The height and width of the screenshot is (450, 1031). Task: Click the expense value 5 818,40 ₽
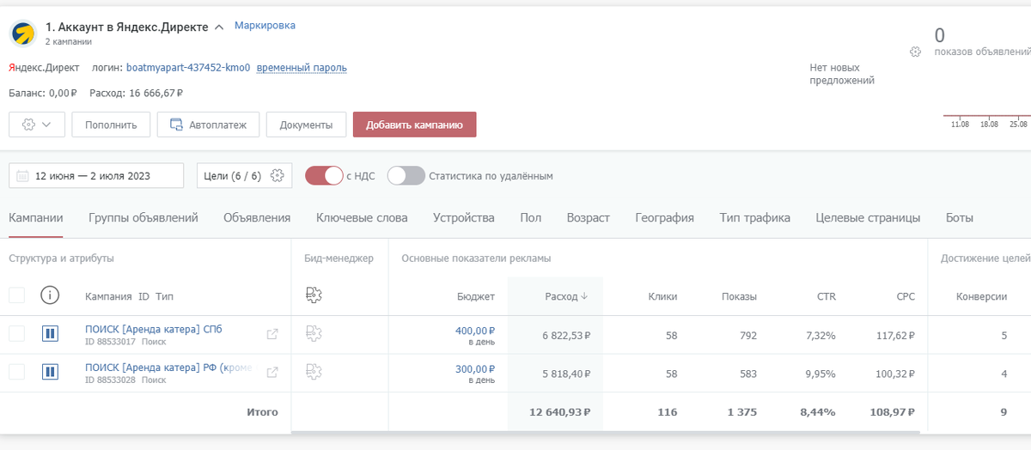(567, 374)
